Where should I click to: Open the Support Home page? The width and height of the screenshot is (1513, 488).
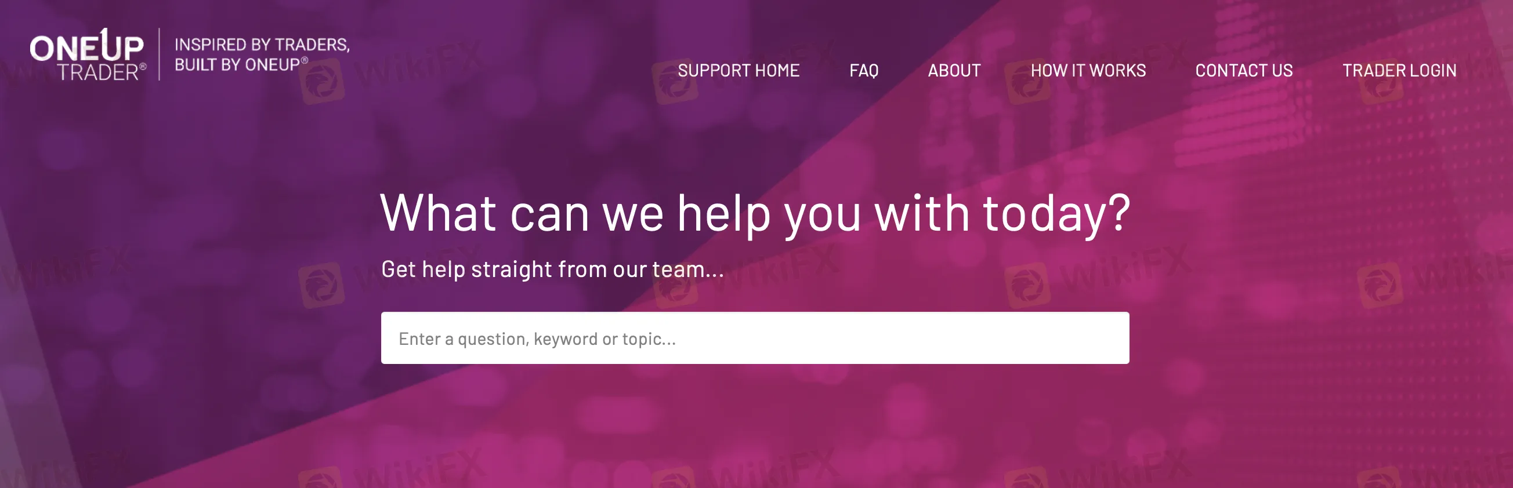[739, 70]
